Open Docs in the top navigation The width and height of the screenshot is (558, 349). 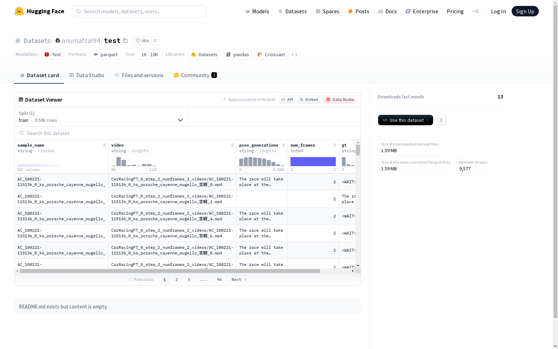(x=387, y=11)
